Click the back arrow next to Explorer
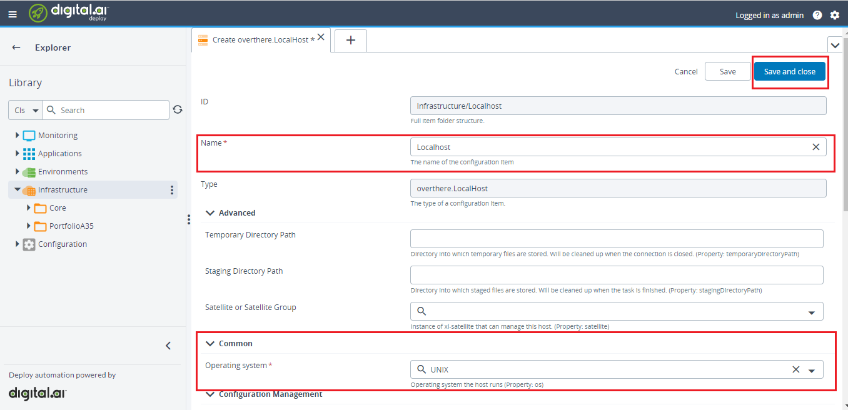 tap(16, 47)
